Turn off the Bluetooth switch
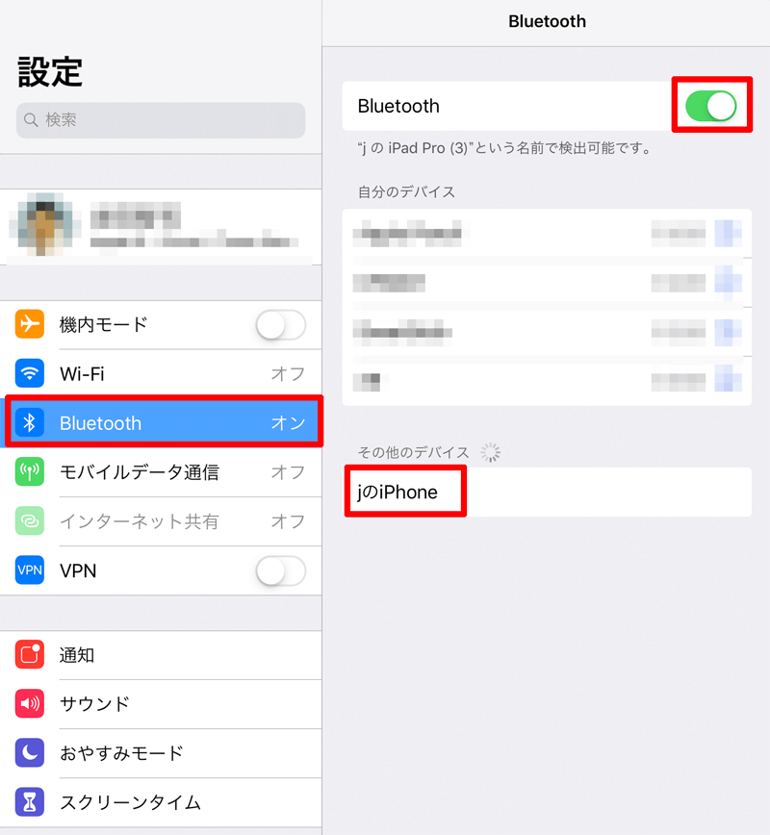The height and width of the screenshot is (835, 770). [711, 106]
